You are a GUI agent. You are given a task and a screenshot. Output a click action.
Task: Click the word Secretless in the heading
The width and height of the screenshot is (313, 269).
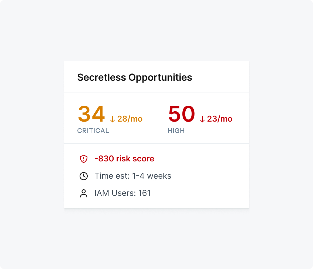pyautogui.click(x=101, y=77)
